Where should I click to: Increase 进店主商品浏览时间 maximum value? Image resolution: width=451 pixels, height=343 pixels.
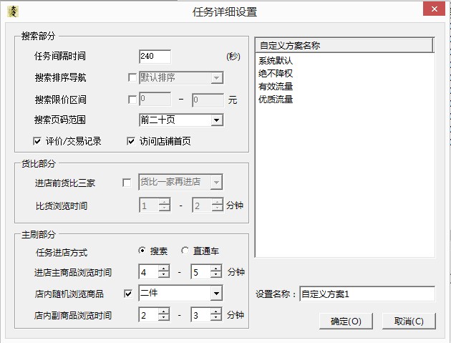[x=215, y=269]
